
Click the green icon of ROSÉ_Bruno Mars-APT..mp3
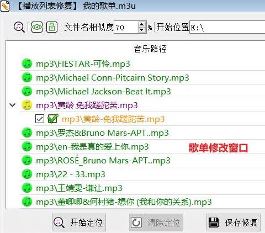click(x=27, y=160)
